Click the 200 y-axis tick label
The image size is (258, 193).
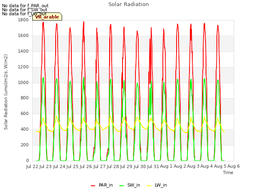tap(25, 145)
